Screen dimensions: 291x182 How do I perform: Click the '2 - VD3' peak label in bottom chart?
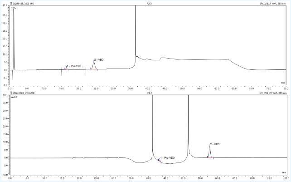click(x=215, y=144)
